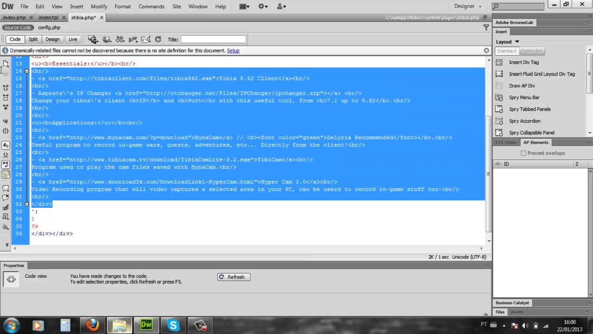Switch to Split view button
593x334 pixels.
click(33, 39)
